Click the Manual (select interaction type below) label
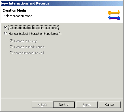Screen dimensions: 124x112 pos(35,34)
